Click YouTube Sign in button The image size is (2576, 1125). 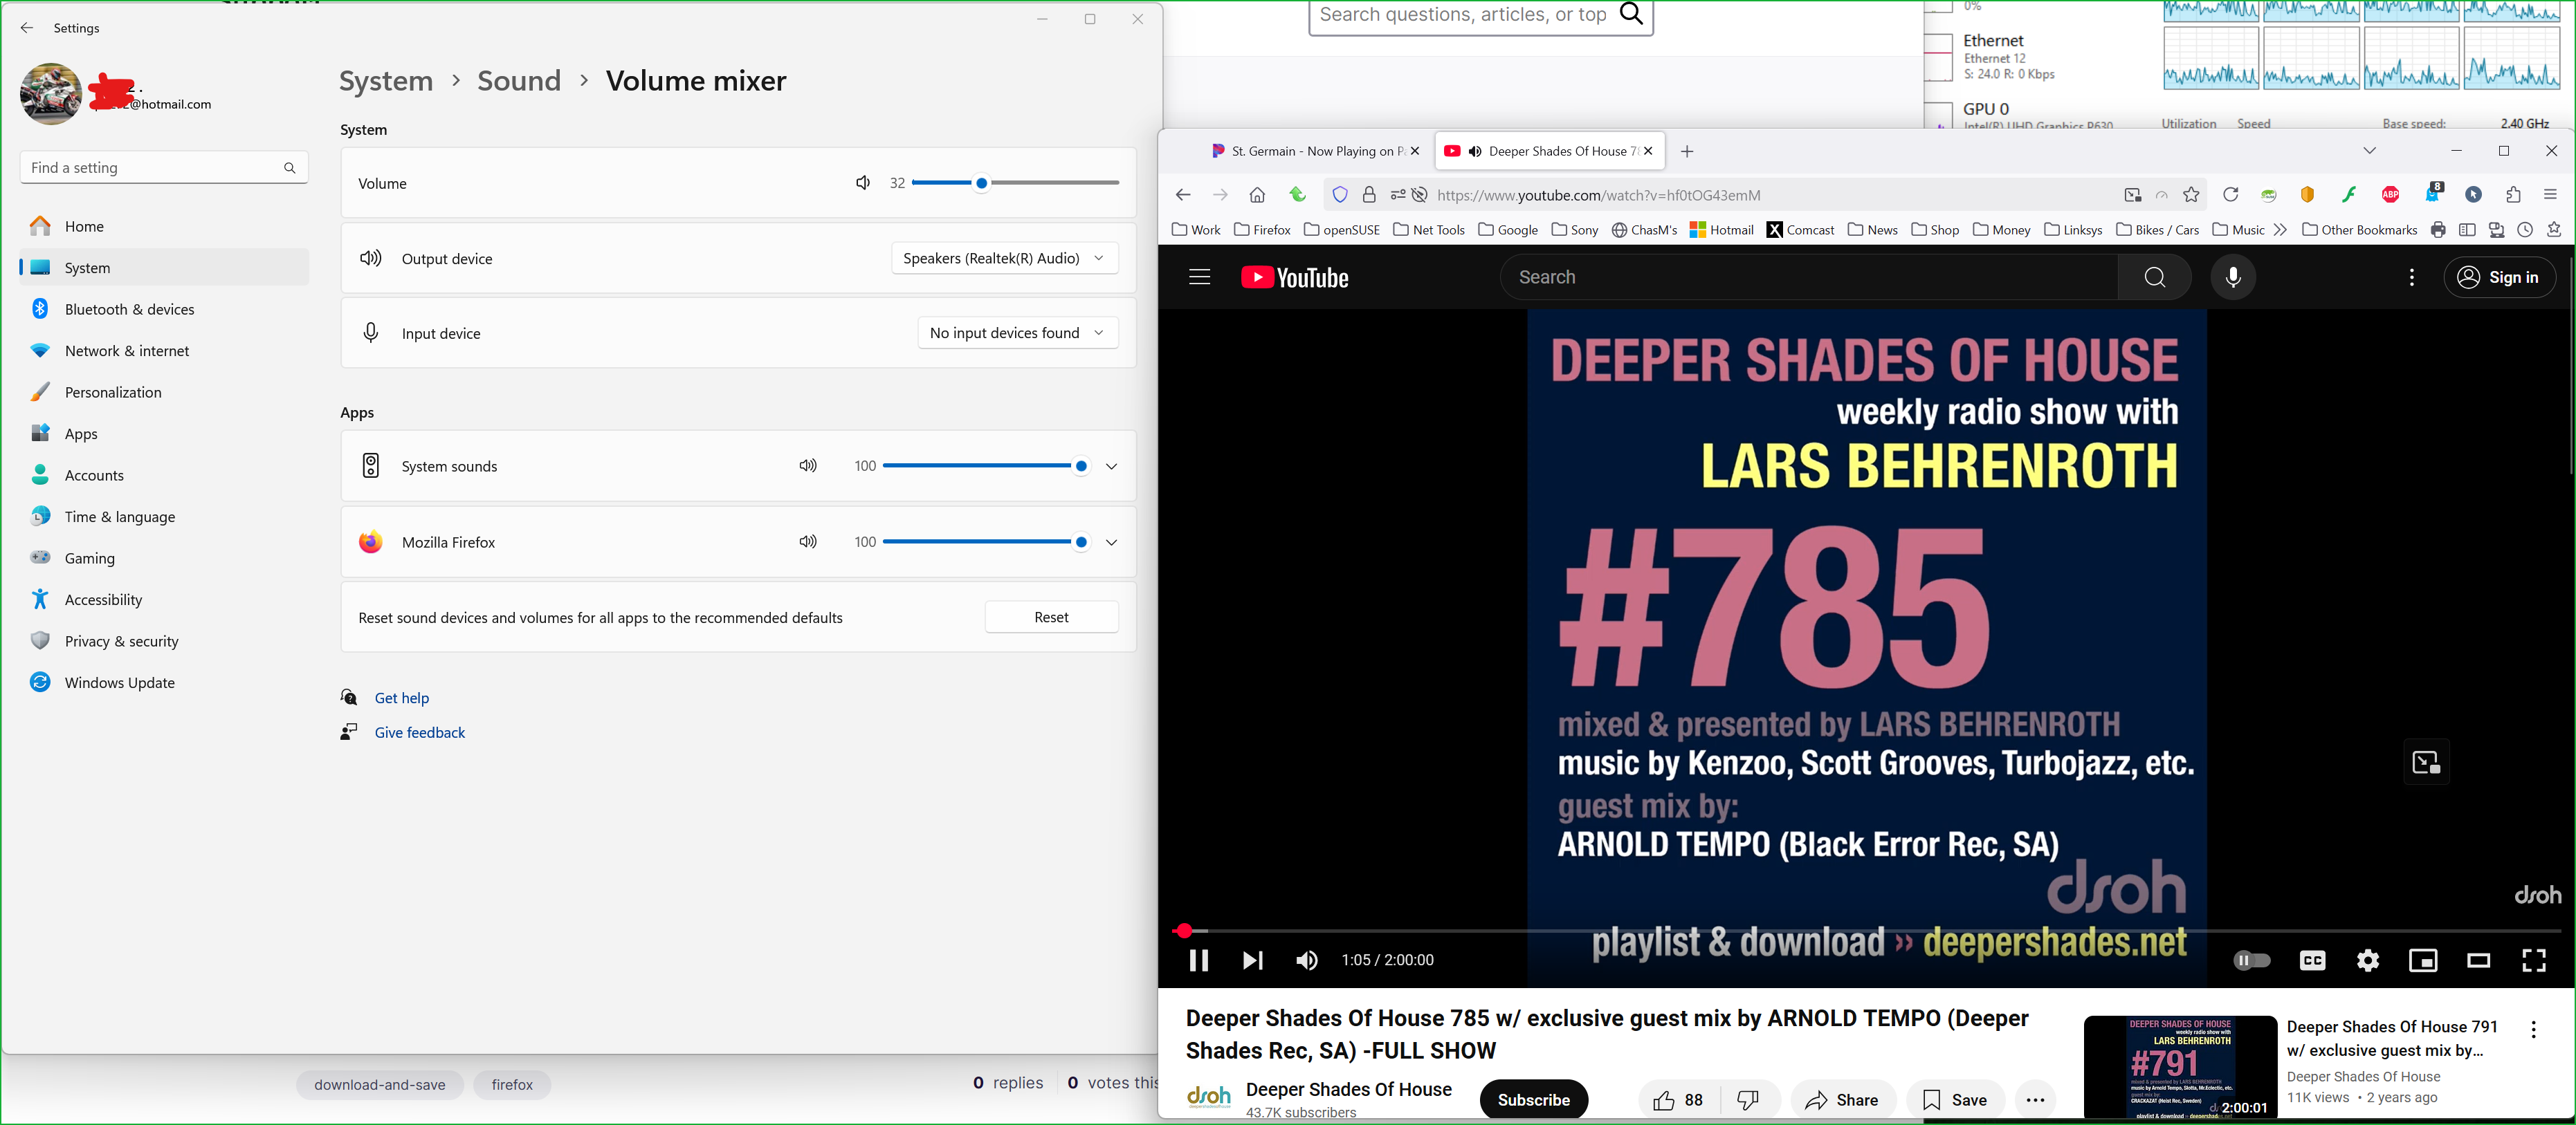[2499, 277]
